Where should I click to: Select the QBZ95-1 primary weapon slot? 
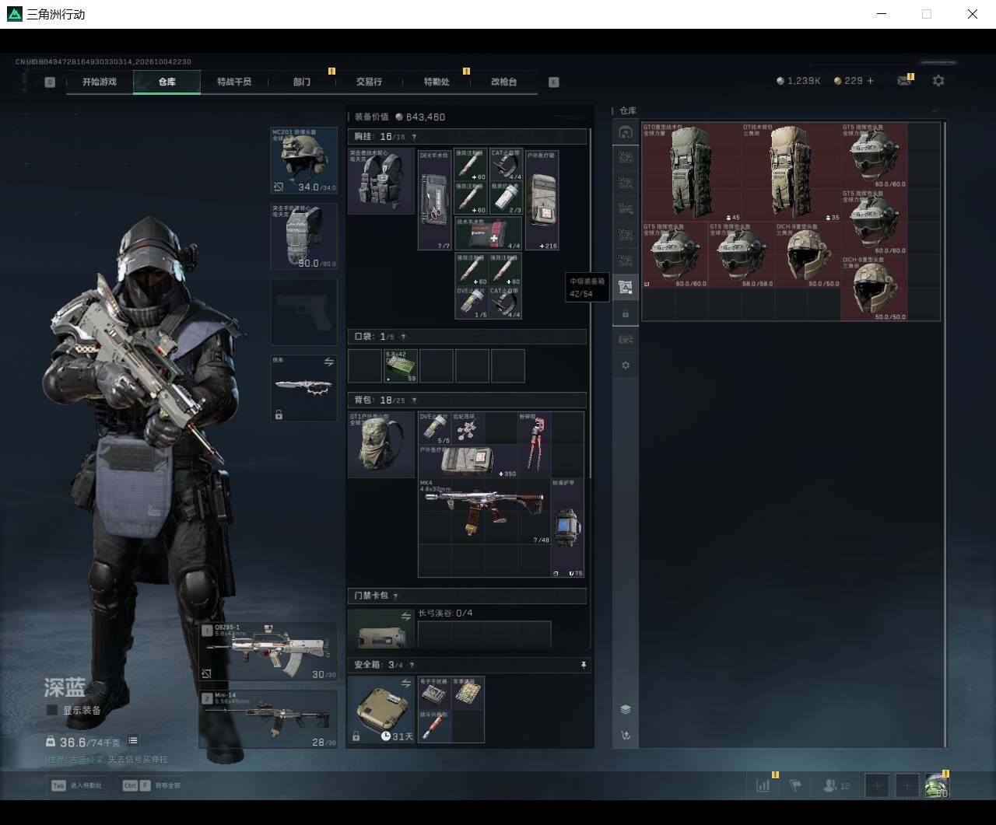pyautogui.click(x=268, y=652)
